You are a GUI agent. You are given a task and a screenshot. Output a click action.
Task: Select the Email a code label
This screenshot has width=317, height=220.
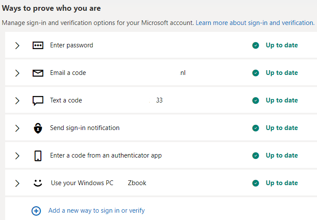[x=68, y=73]
